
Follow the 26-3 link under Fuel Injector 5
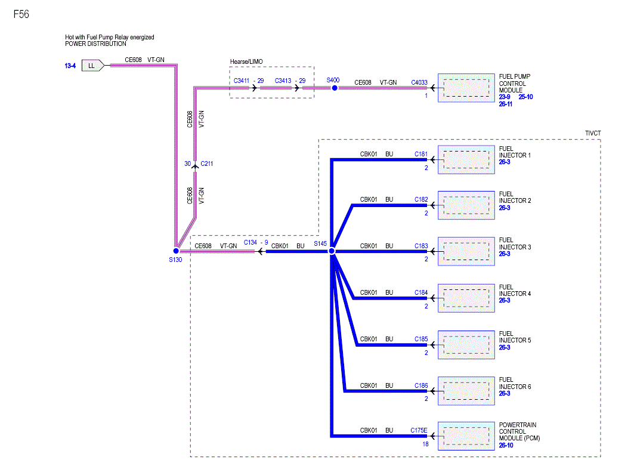click(x=504, y=347)
